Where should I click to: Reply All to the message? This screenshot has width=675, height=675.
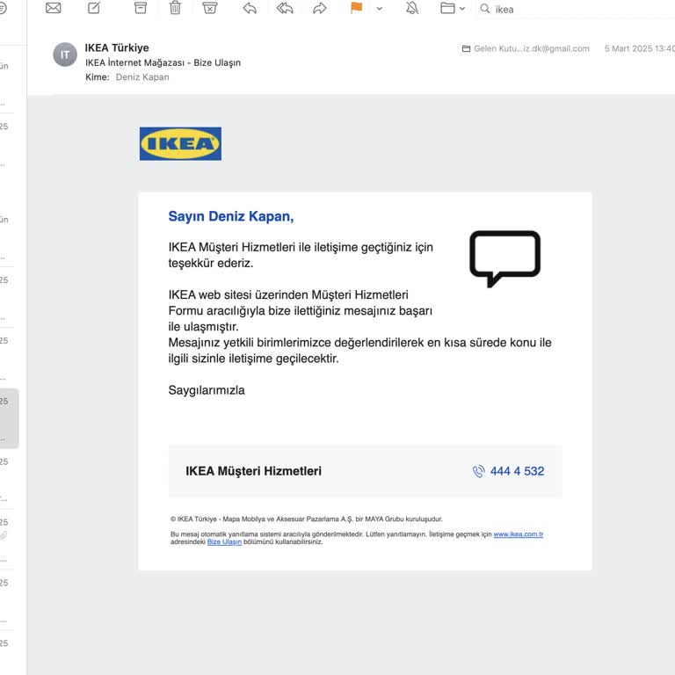pyautogui.click(x=285, y=8)
